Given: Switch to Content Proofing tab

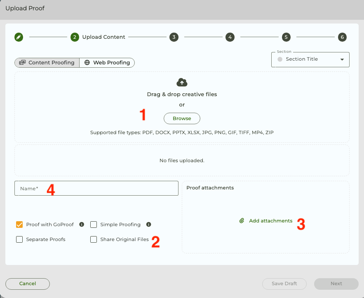Looking at the screenshot, I should (x=47, y=63).
